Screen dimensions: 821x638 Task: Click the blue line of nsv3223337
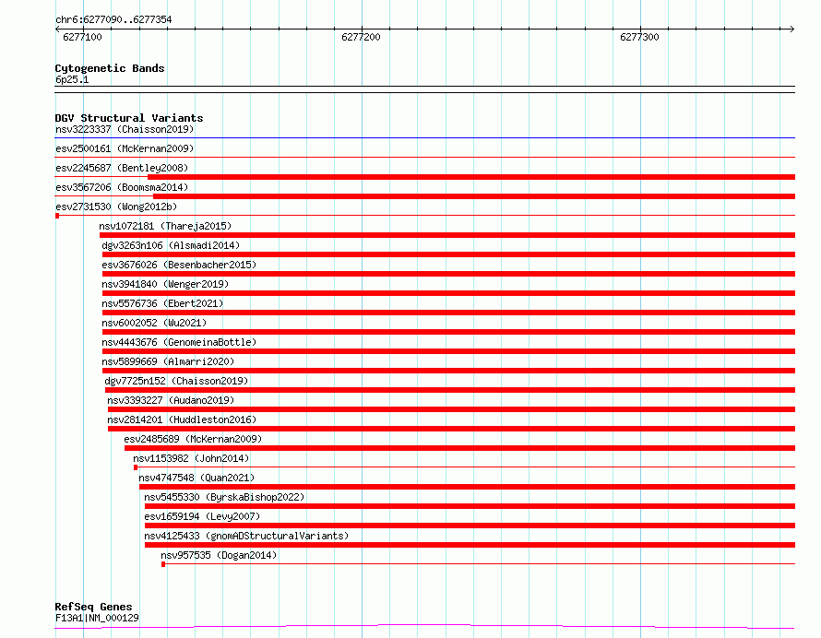pyautogui.click(x=425, y=138)
